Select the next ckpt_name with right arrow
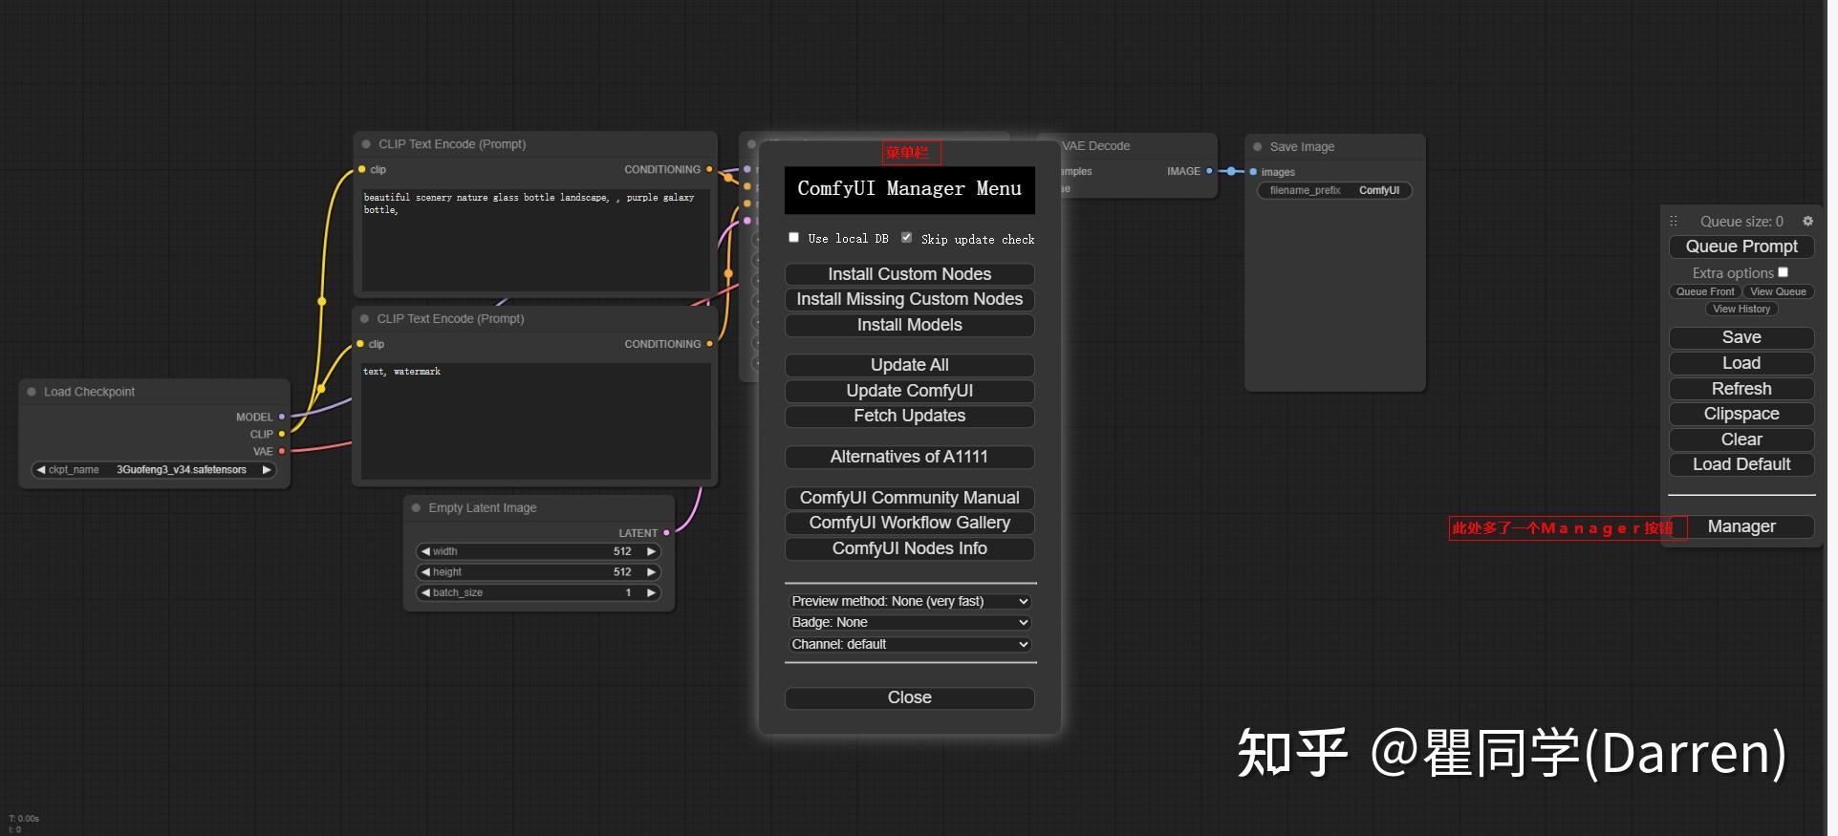The width and height of the screenshot is (1838, 836). tap(267, 470)
